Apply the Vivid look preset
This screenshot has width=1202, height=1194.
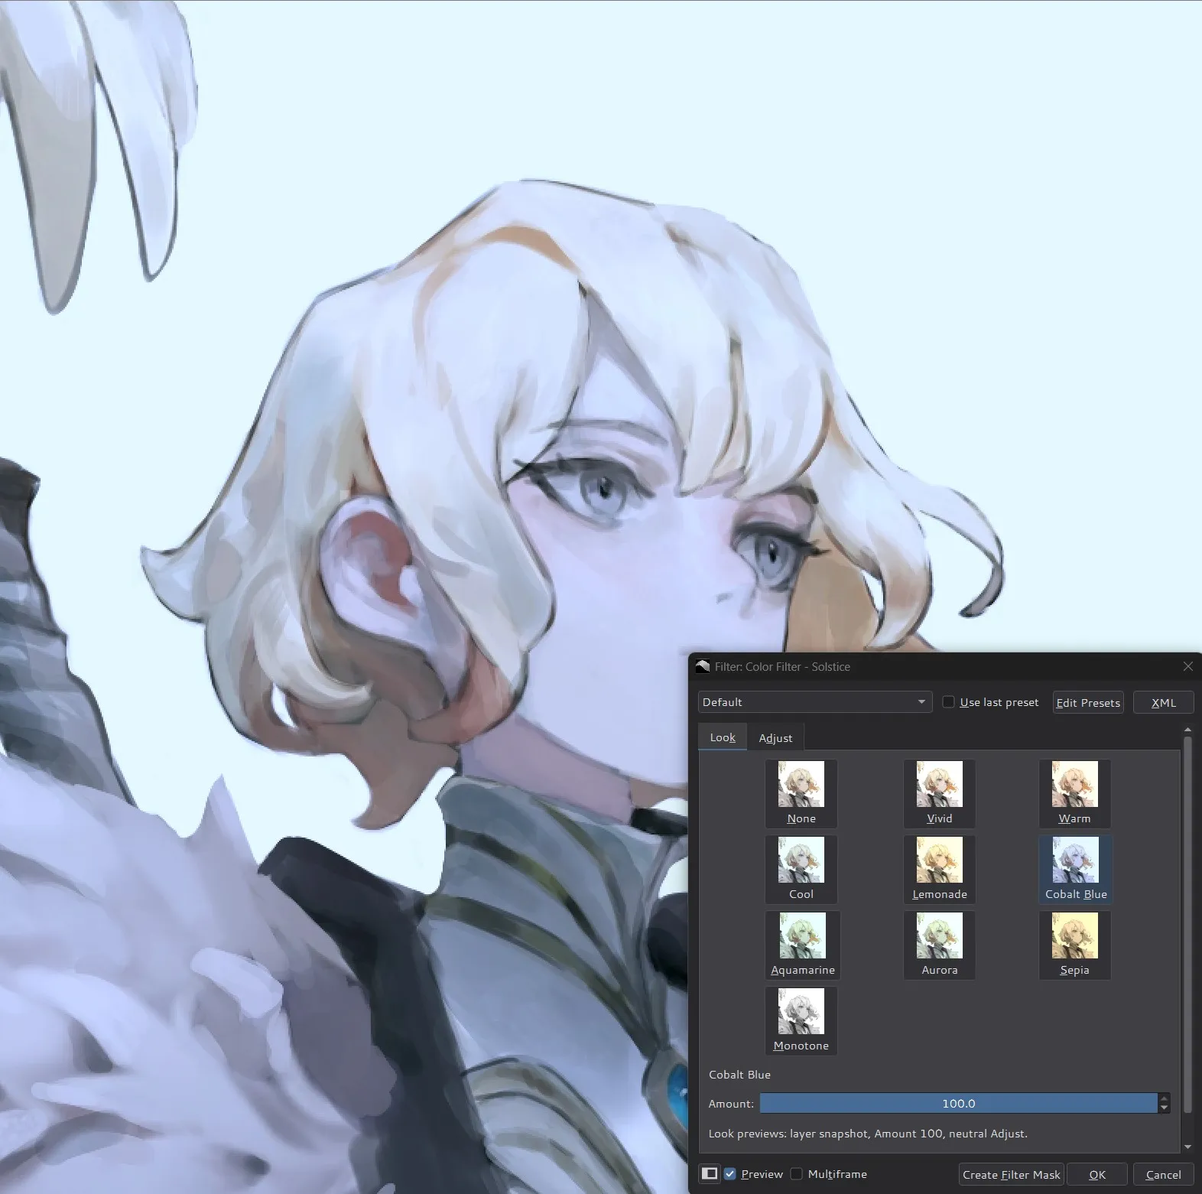[x=939, y=793]
